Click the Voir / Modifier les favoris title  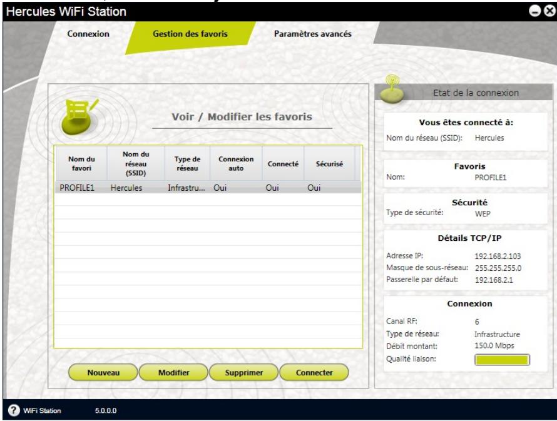click(242, 117)
